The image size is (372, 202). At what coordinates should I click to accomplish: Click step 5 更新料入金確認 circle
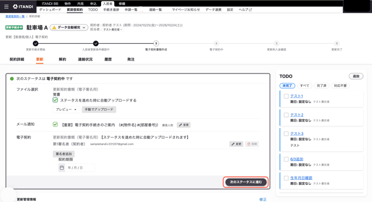[277, 43]
